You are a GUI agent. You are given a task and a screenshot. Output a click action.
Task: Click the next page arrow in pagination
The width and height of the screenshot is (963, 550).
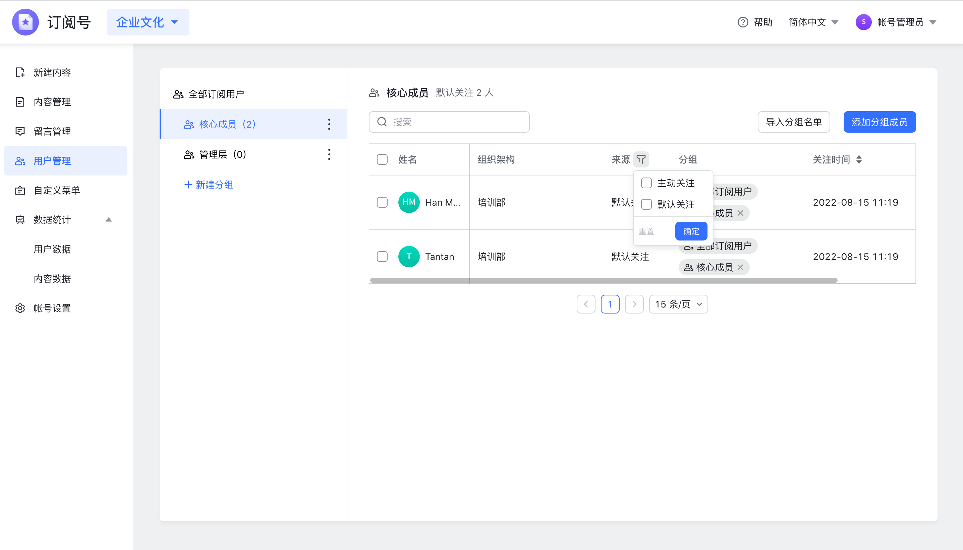pos(634,304)
